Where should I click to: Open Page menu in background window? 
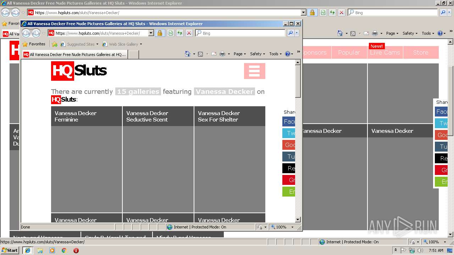[x=392, y=33]
